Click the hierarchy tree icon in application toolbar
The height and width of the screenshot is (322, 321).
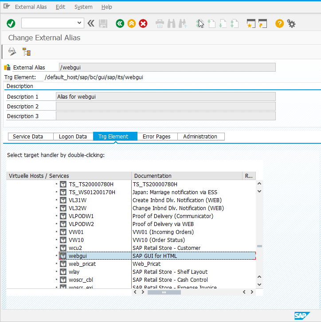[27, 52]
